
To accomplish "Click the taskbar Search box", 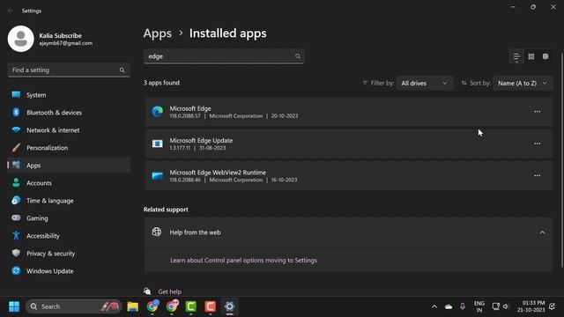I will click(x=73, y=306).
